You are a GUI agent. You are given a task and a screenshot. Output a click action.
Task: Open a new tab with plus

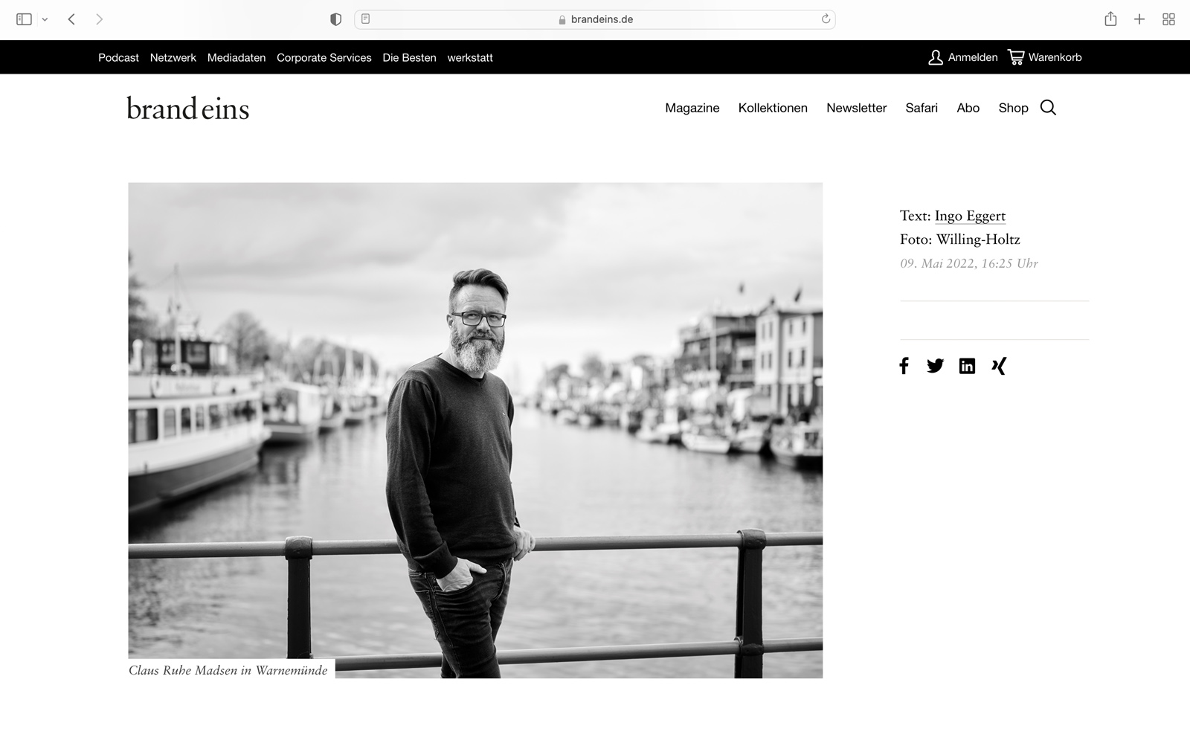coord(1139,19)
